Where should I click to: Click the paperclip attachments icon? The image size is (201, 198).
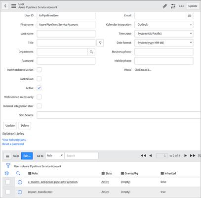[165, 6]
